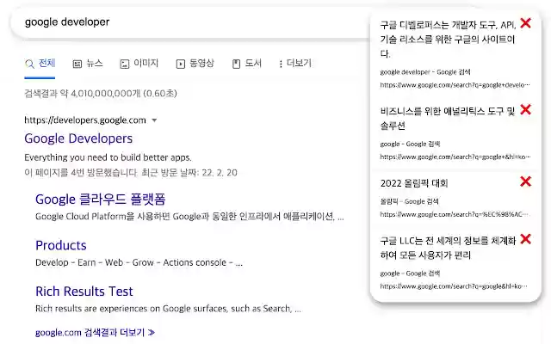Click the google developer search input field

click(x=189, y=22)
